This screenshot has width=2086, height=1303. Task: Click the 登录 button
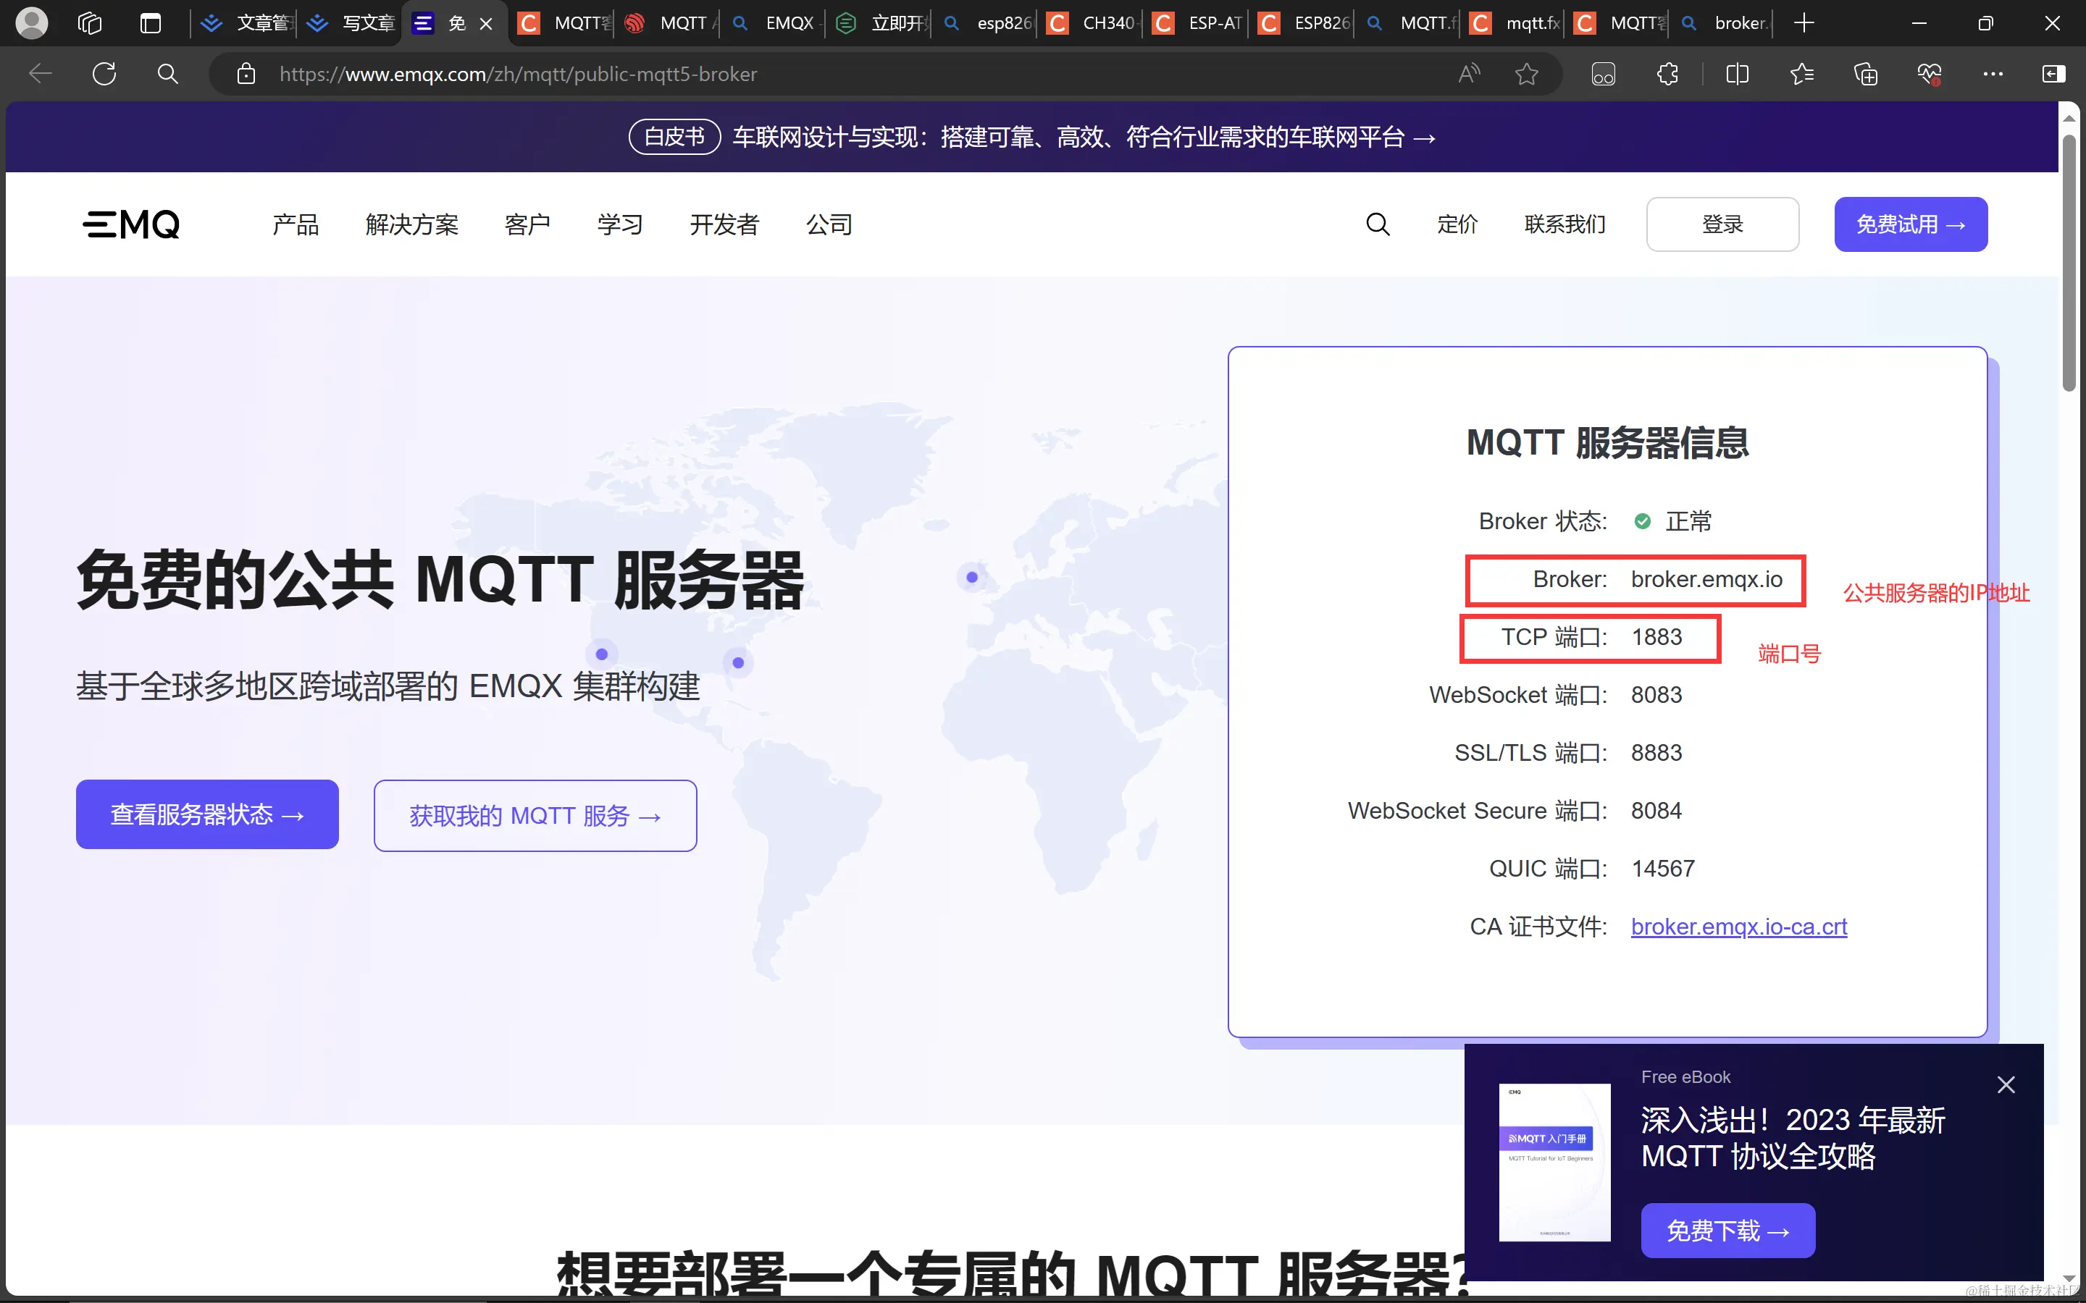pyautogui.click(x=1722, y=224)
